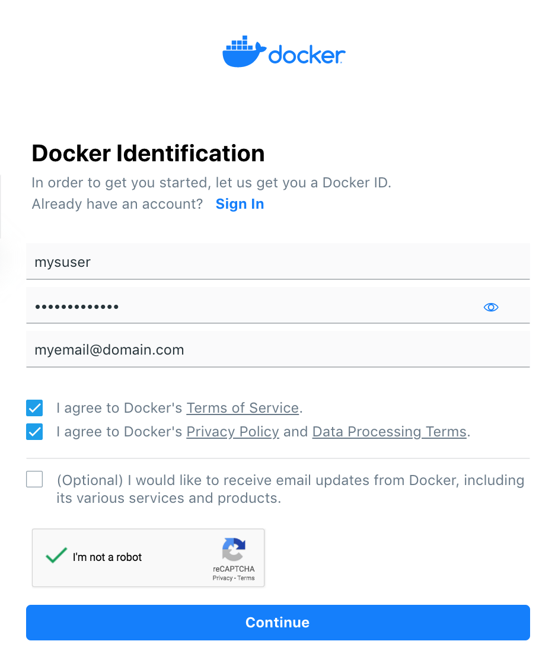Click the Docker whale logo icon
The width and height of the screenshot is (555, 657).
(244, 52)
